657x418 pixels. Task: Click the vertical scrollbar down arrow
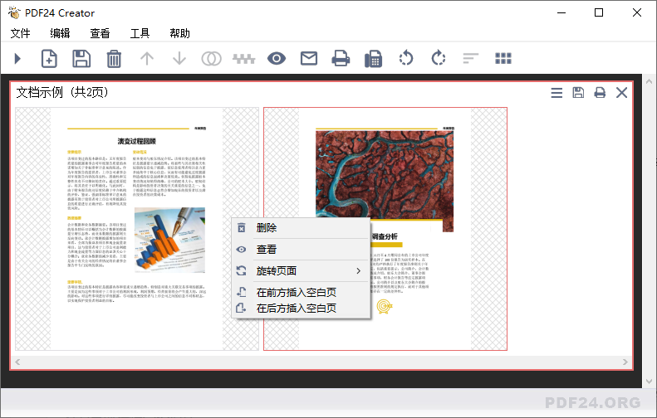point(649,382)
